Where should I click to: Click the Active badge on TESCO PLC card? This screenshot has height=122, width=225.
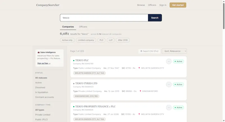[178, 61]
